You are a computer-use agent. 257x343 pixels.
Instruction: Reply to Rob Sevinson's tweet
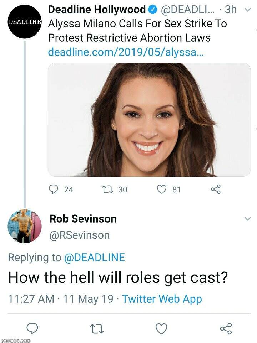(x=32, y=328)
